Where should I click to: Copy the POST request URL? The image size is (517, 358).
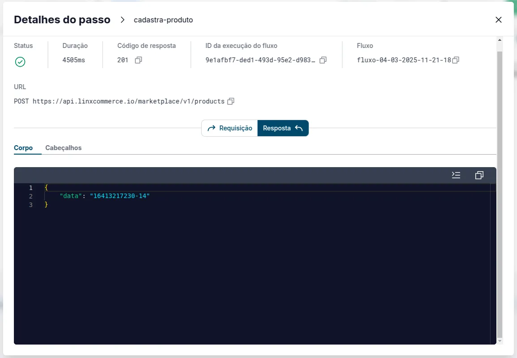click(231, 101)
